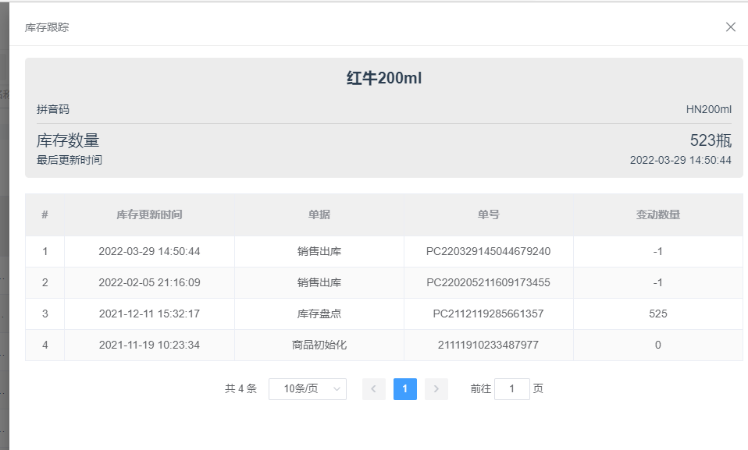Click the 库存跟踪 dialog title
748x450 pixels.
click(x=47, y=27)
